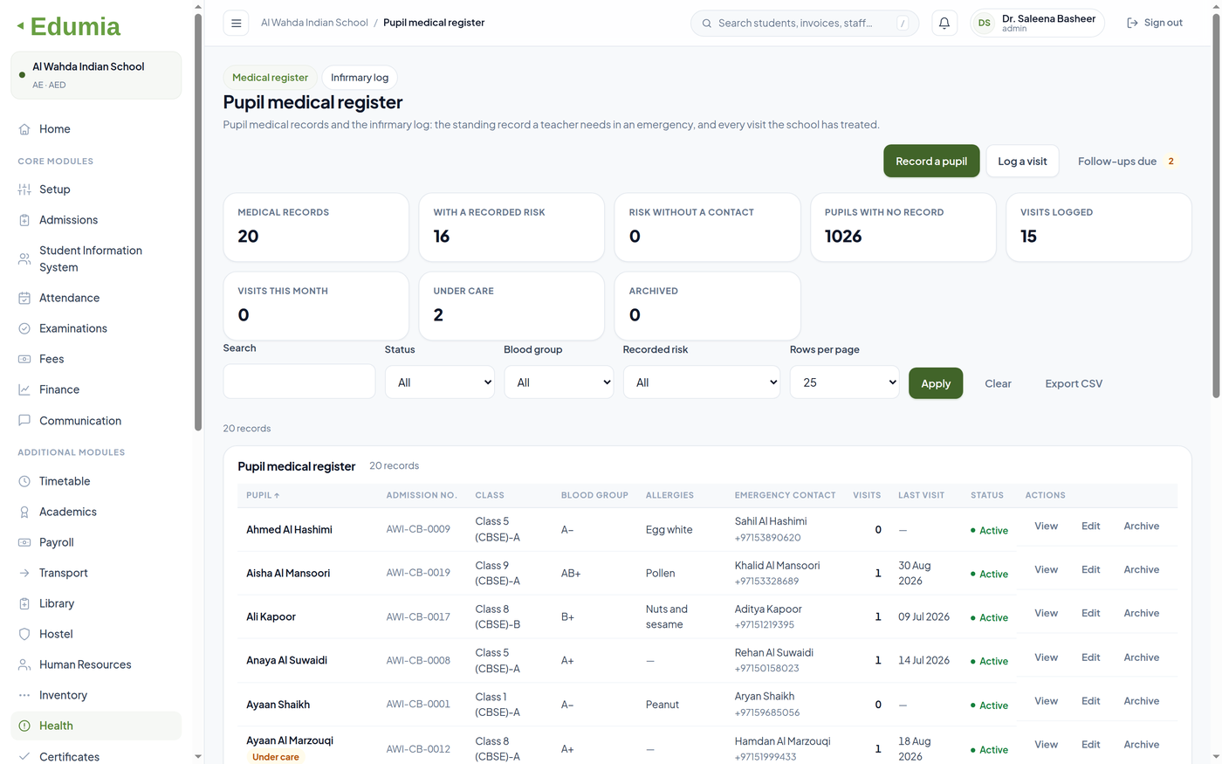Change the Rows per page dropdown
This screenshot has height=764, width=1222.
coord(845,382)
